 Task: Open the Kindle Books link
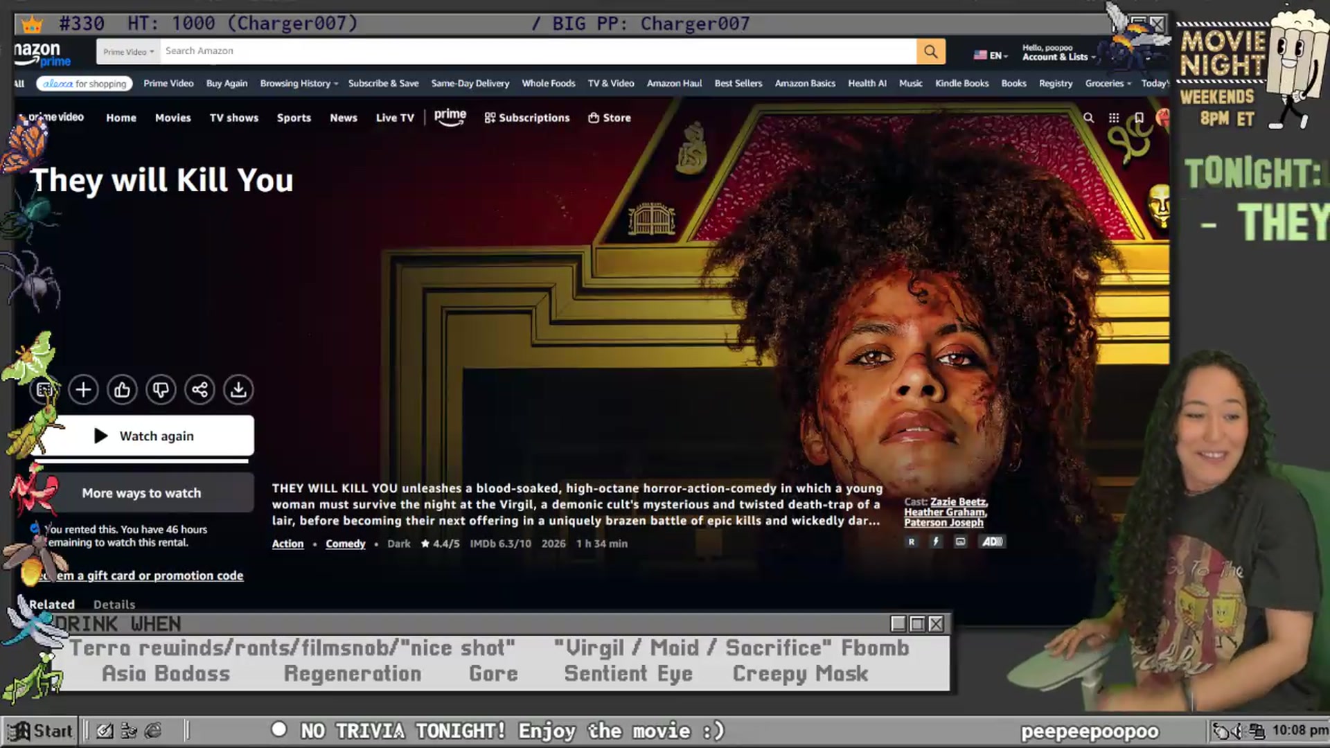[961, 83]
